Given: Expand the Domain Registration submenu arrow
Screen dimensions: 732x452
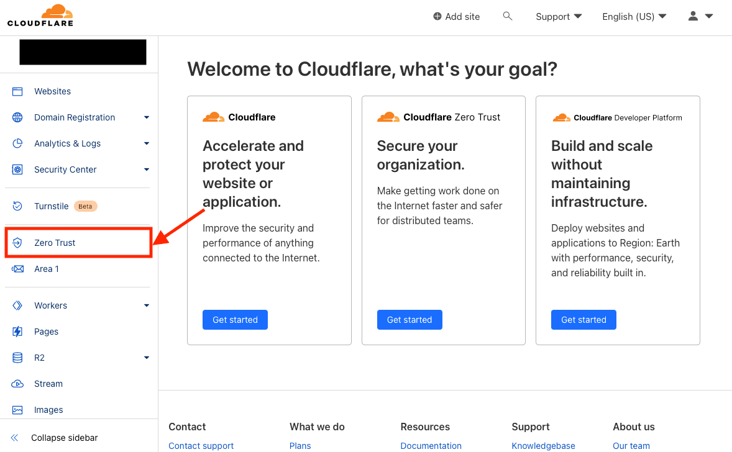Looking at the screenshot, I should click(x=147, y=117).
